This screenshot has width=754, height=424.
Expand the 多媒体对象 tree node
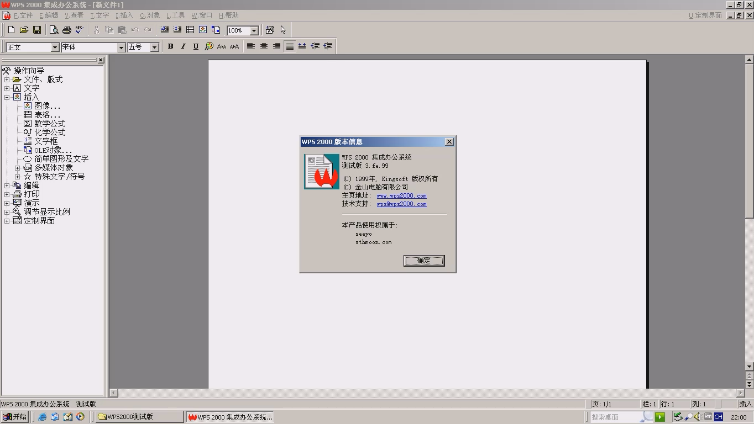point(17,168)
